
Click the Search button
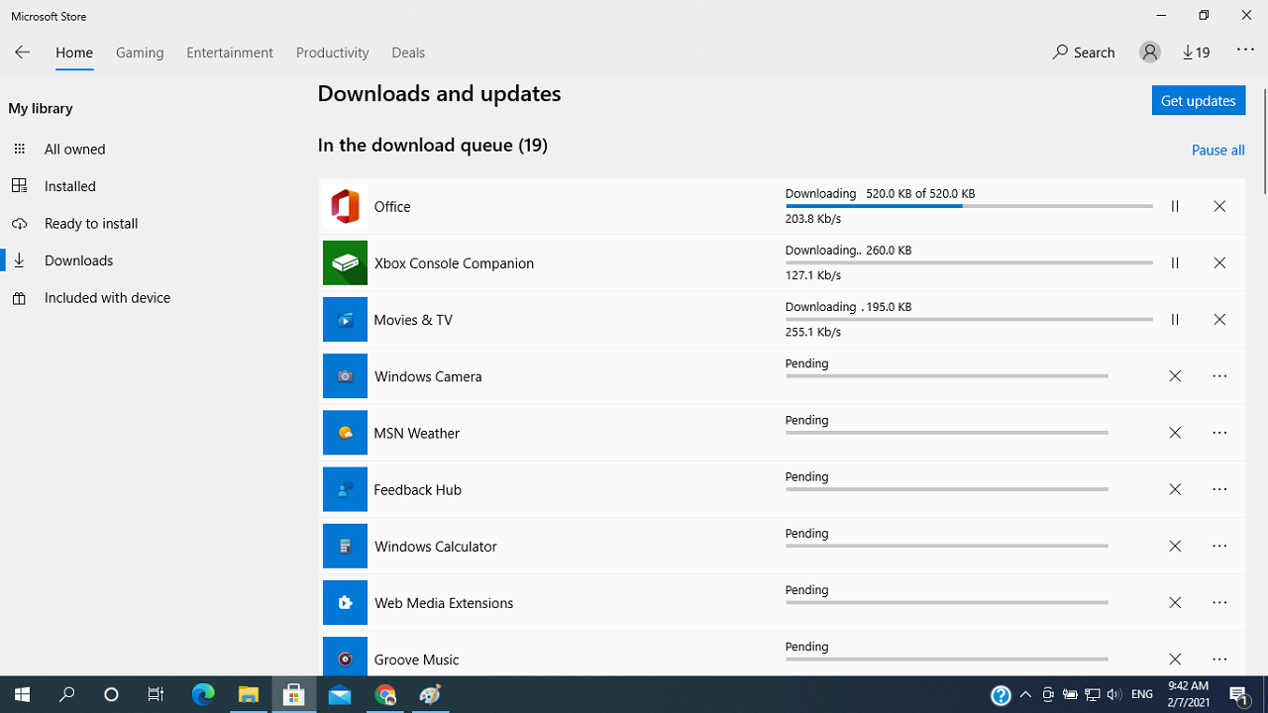(1084, 52)
